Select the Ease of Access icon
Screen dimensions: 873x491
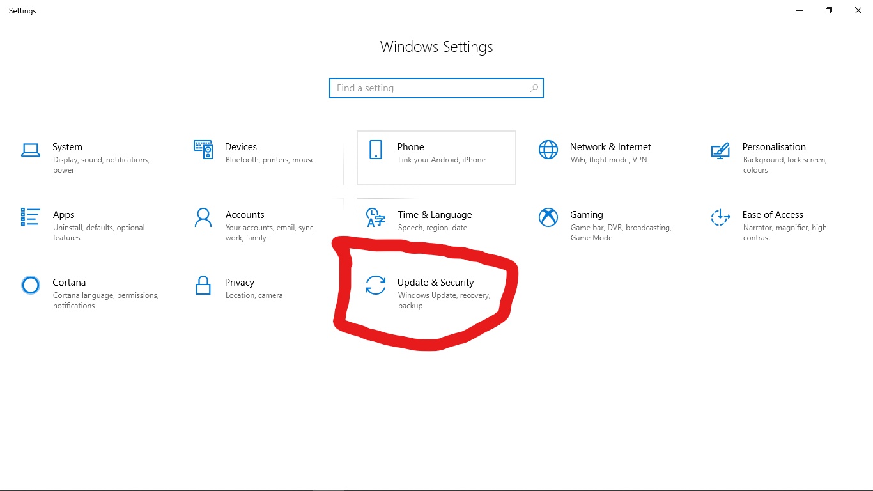pos(721,217)
